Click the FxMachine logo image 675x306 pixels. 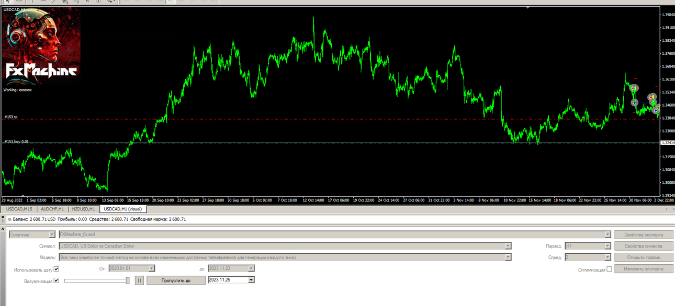coord(41,46)
